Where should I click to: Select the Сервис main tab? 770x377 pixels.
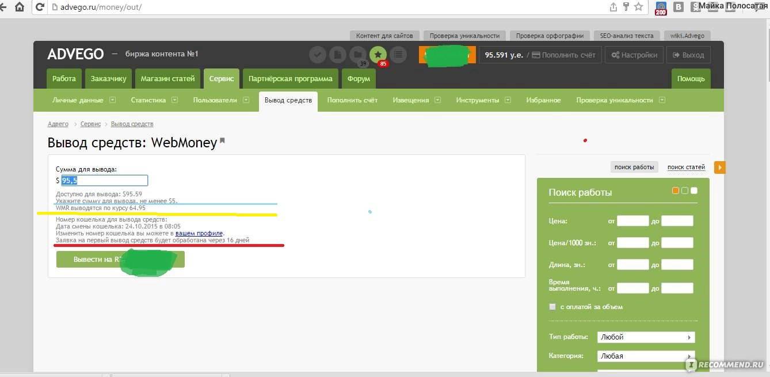click(222, 79)
